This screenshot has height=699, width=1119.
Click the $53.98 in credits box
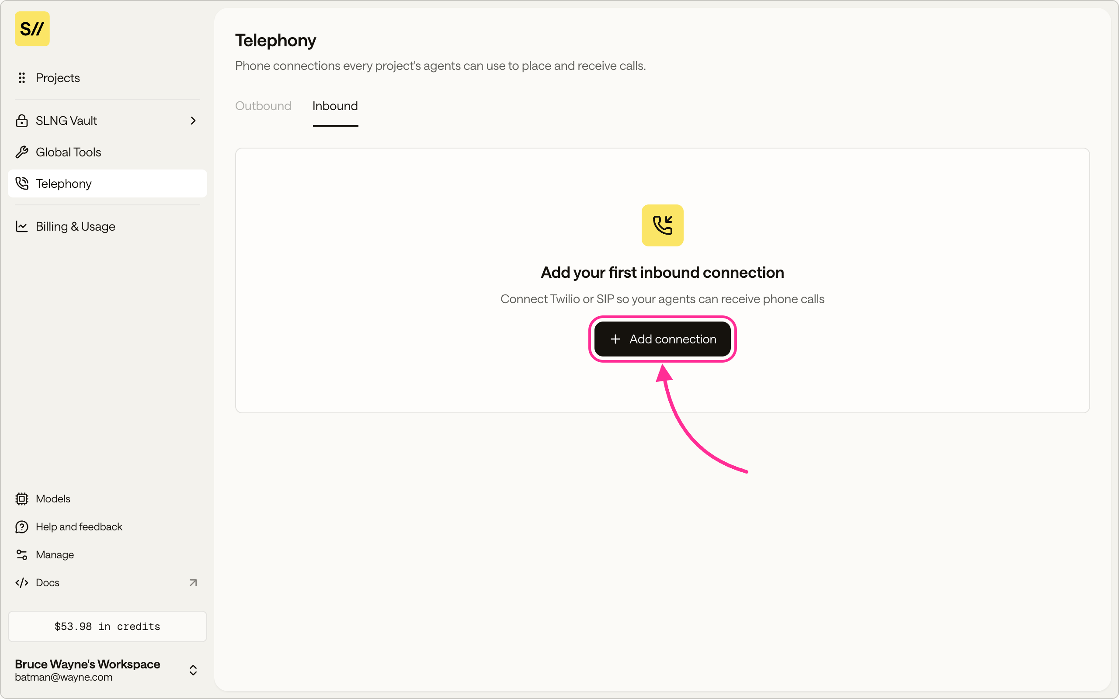coord(107,626)
